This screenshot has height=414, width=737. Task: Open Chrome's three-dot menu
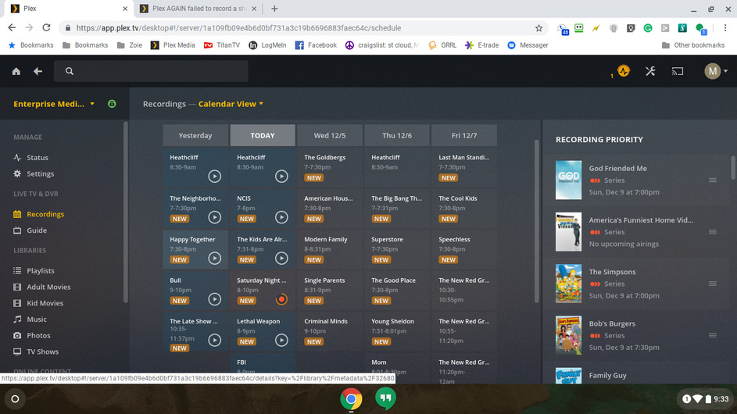(725, 27)
